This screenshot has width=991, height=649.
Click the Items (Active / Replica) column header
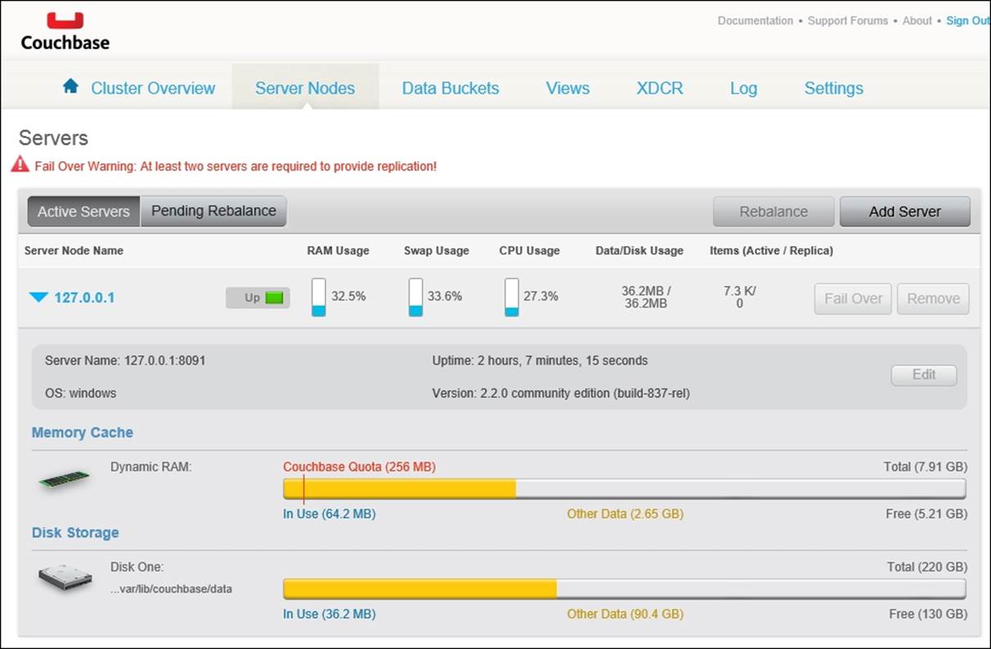(x=772, y=251)
